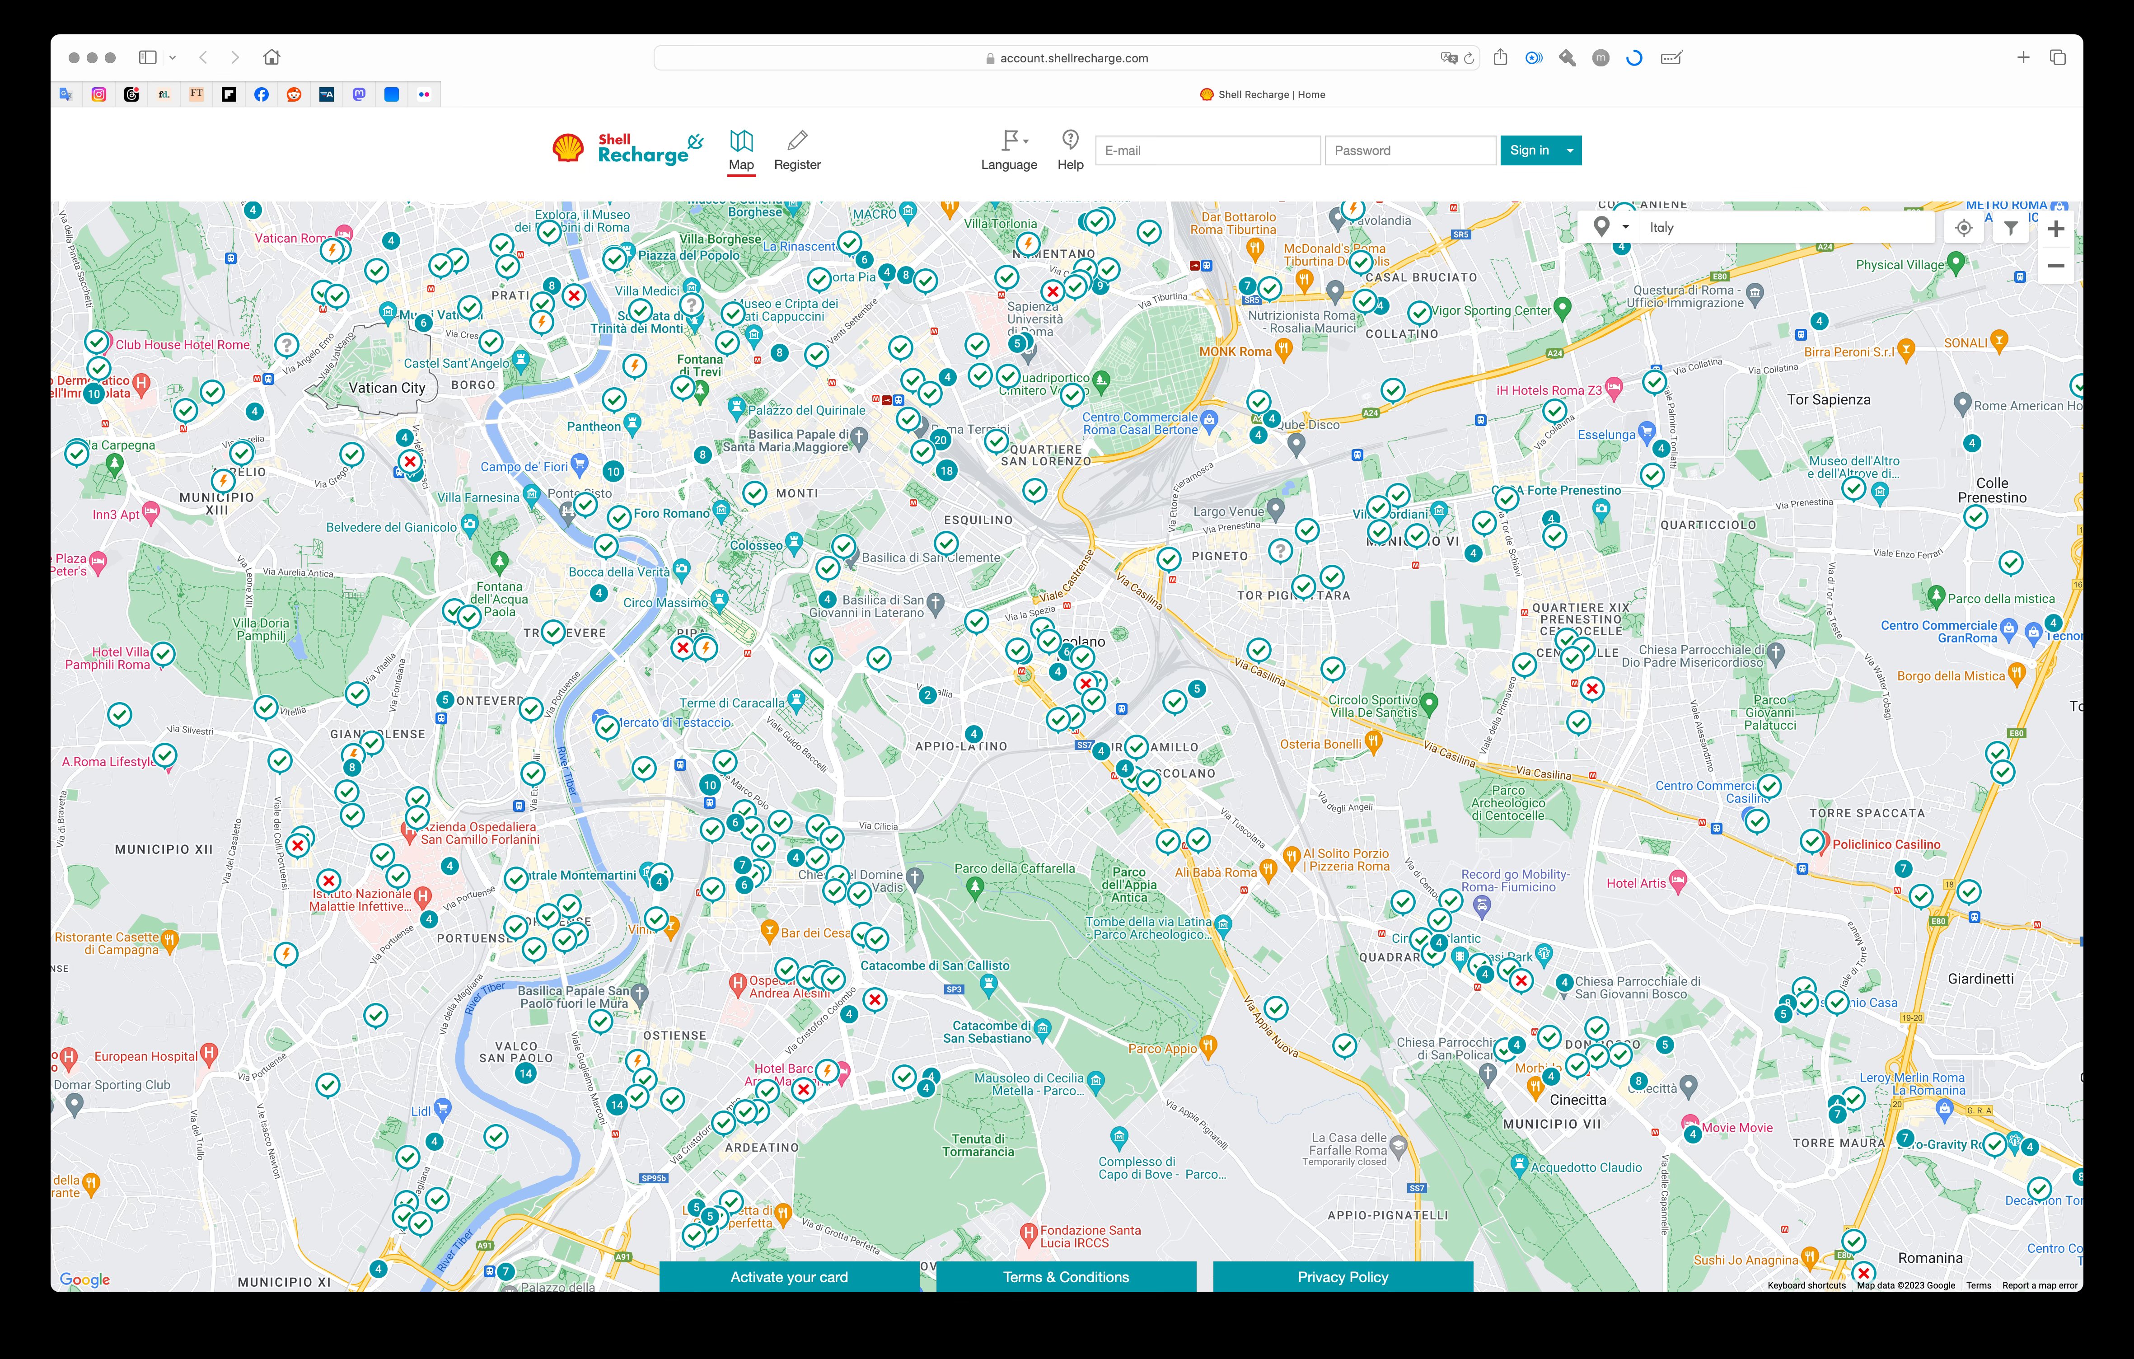Expand the sidebar tab group chevron
The image size is (2134, 1359).
tap(172, 58)
